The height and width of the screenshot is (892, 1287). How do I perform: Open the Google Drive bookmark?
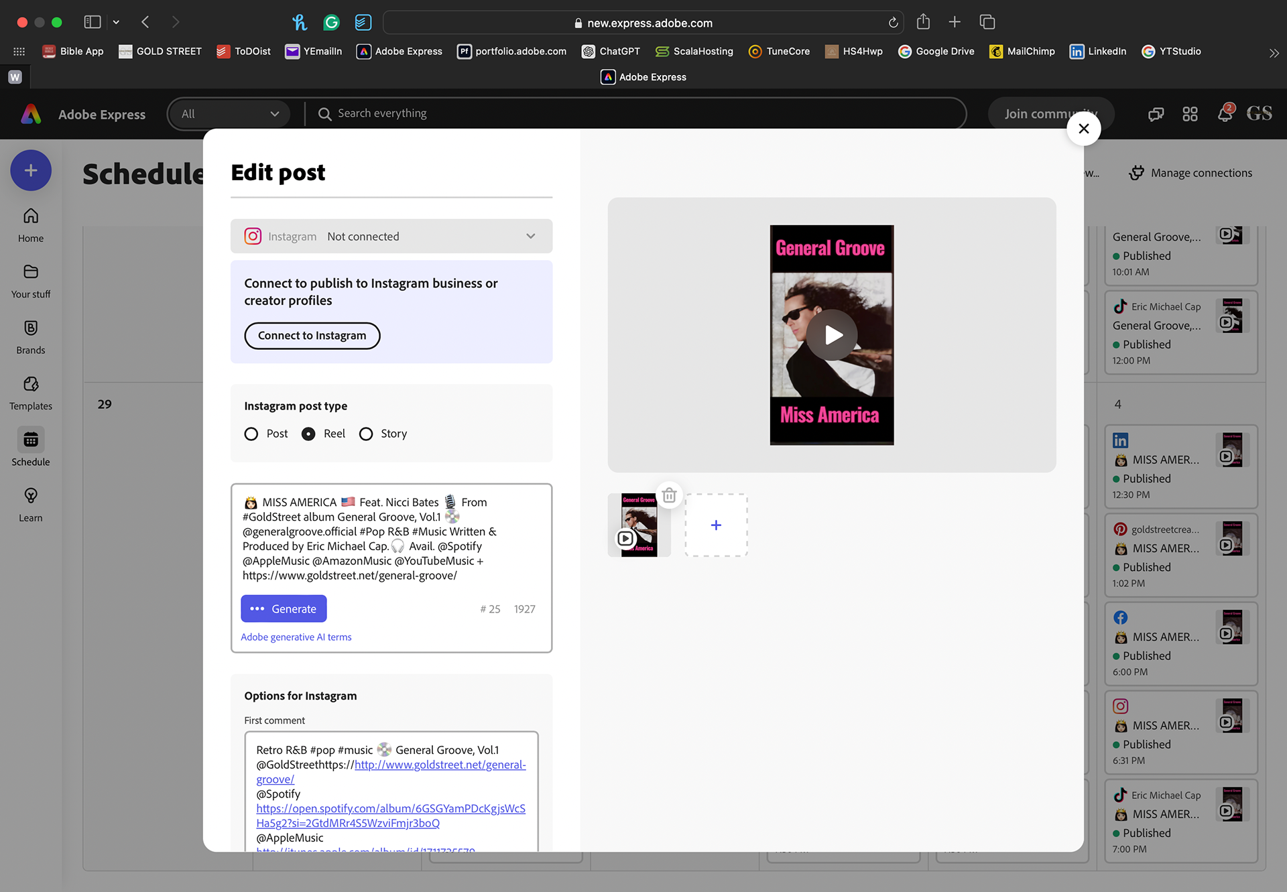coord(936,51)
